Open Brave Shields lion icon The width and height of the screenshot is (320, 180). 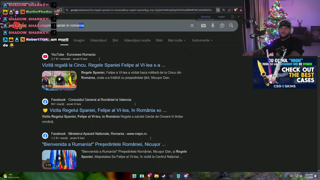click(235, 10)
